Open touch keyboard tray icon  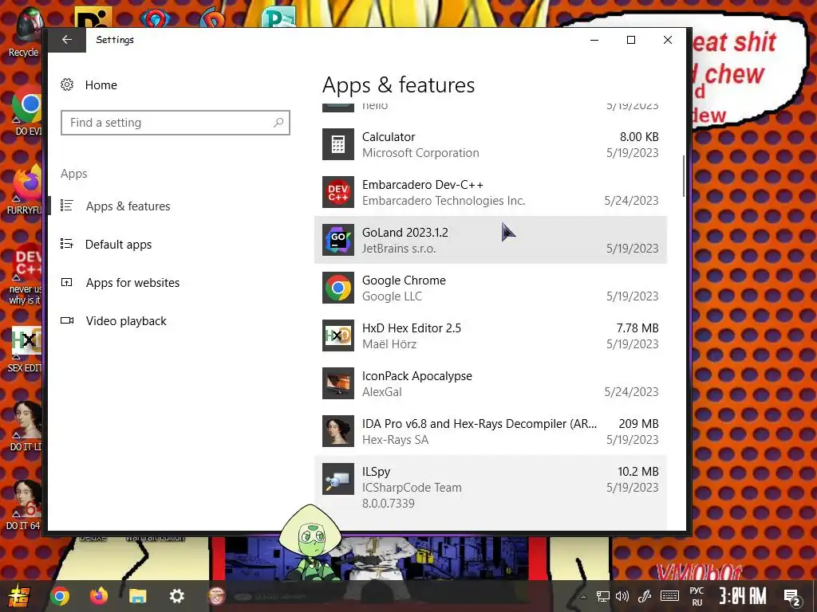(669, 596)
